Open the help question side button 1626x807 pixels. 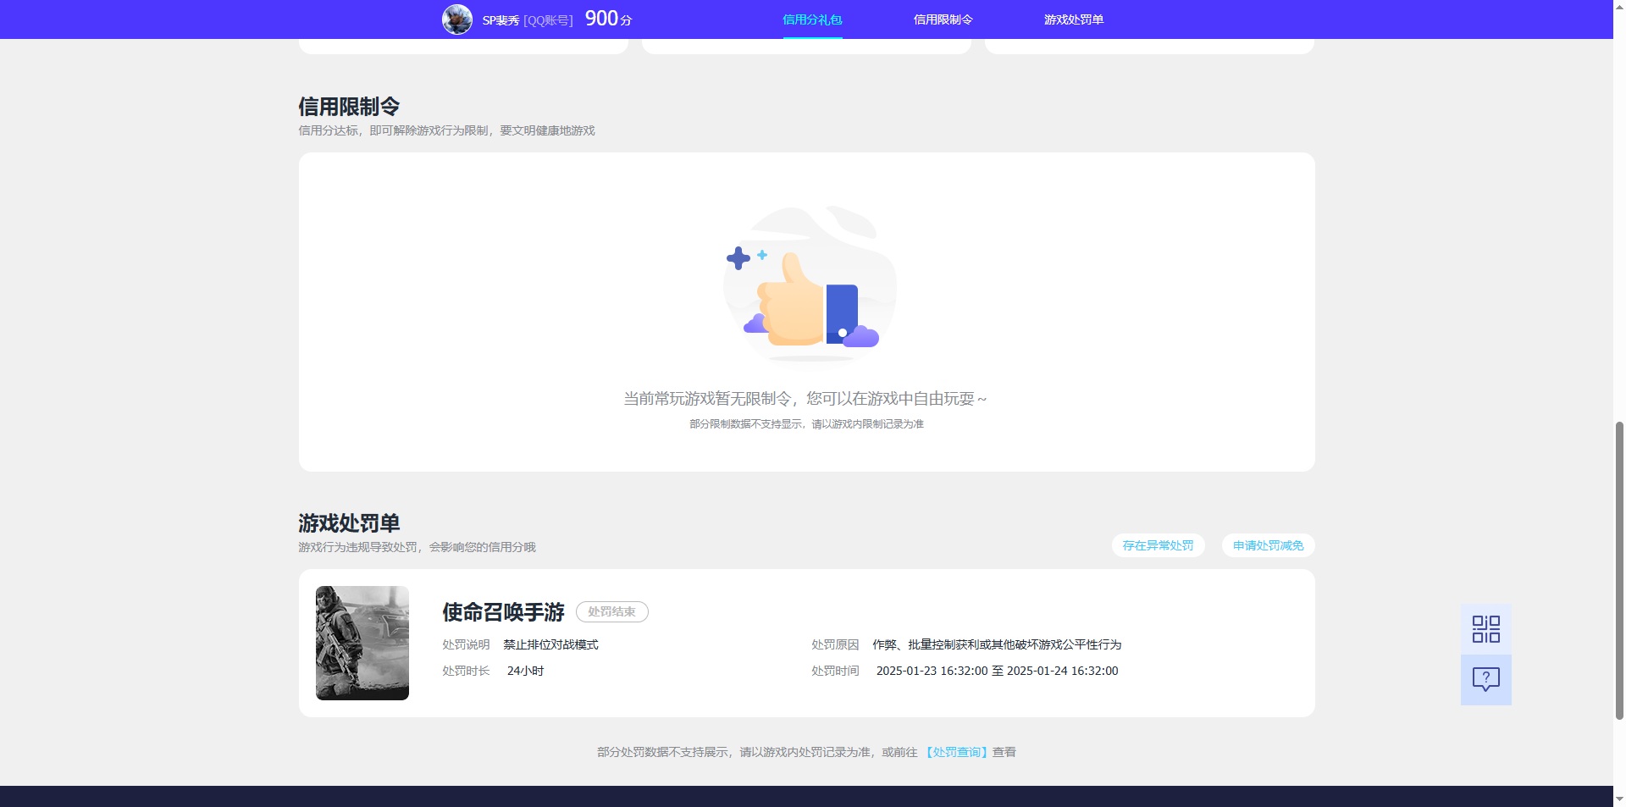pyautogui.click(x=1485, y=680)
